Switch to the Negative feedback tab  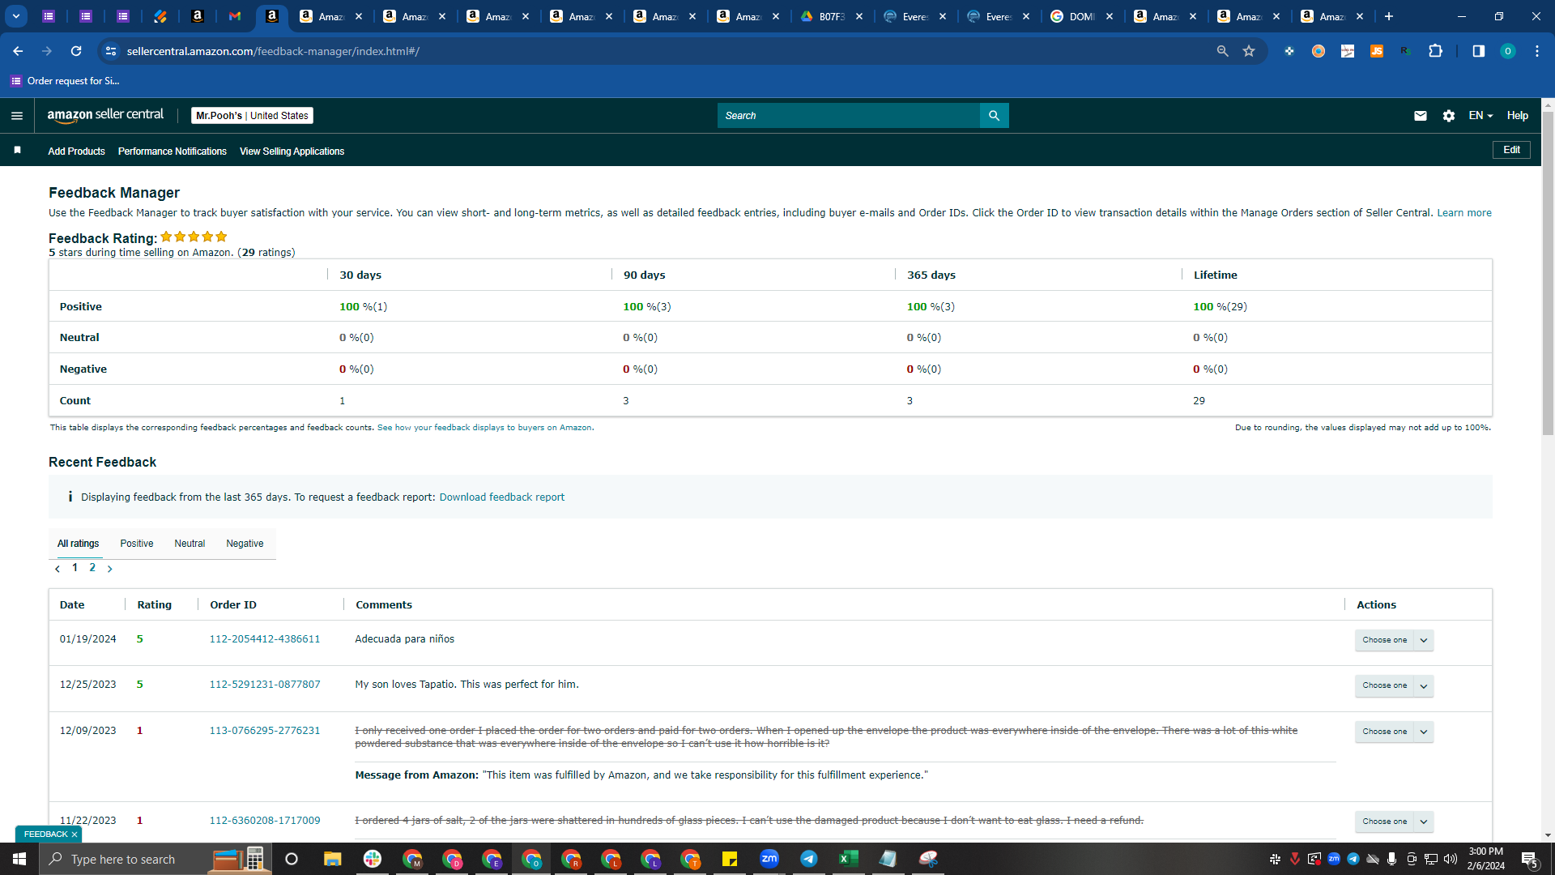click(x=245, y=544)
